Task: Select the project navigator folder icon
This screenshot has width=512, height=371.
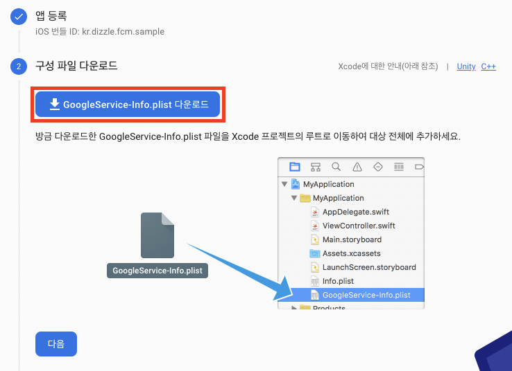Action: [x=295, y=167]
